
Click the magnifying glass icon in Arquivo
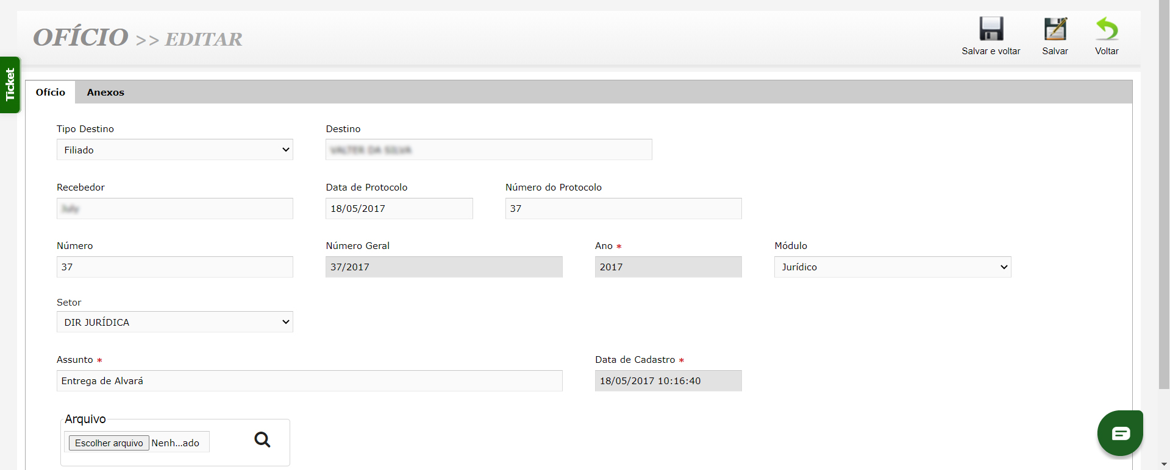click(262, 440)
